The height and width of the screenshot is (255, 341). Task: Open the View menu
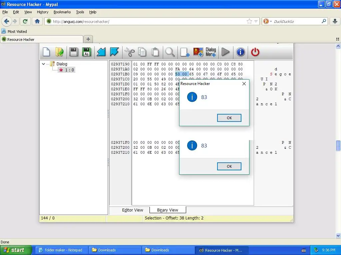coord(28,12)
